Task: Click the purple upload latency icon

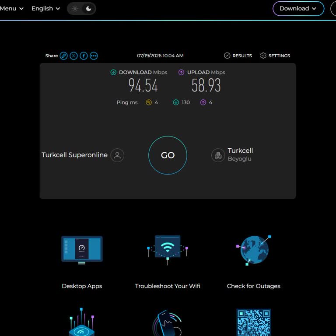Action: point(203,102)
